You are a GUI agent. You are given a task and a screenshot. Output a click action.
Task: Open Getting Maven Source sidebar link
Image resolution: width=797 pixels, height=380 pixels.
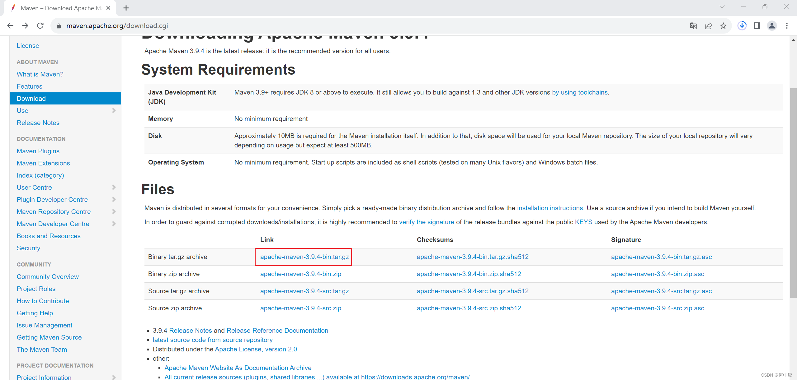[x=49, y=337]
